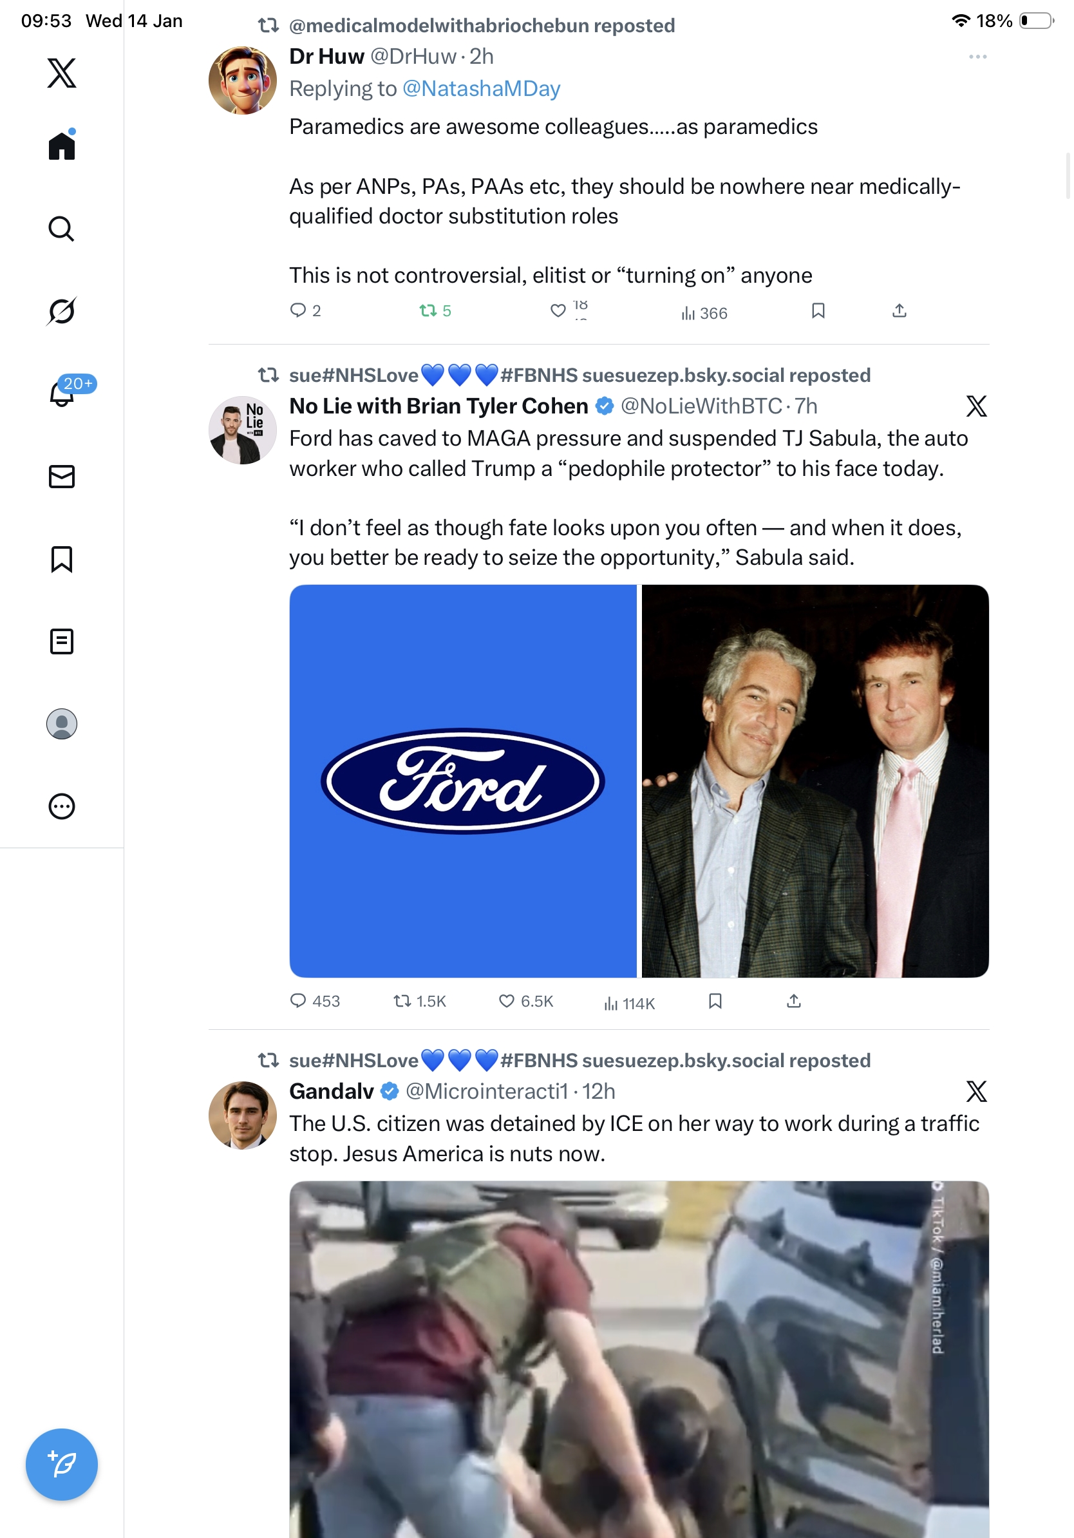Like Dr Huw's paramedics post
The height and width of the screenshot is (1538, 1074).
point(558,311)
